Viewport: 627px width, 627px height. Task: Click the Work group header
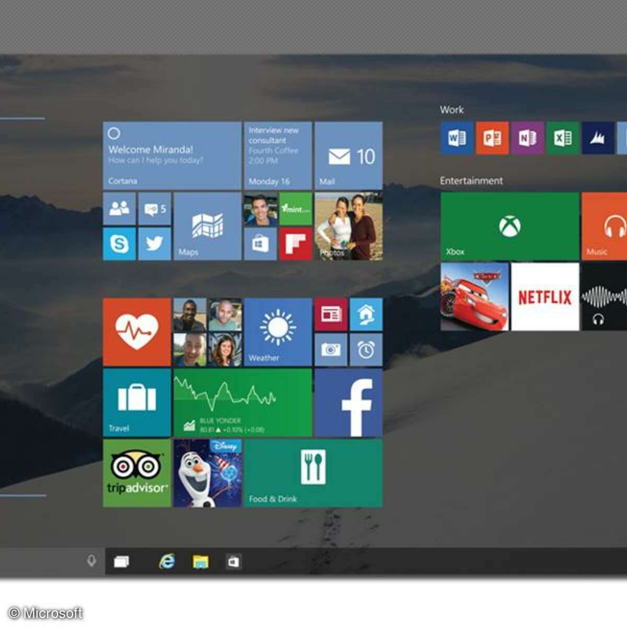451,110
